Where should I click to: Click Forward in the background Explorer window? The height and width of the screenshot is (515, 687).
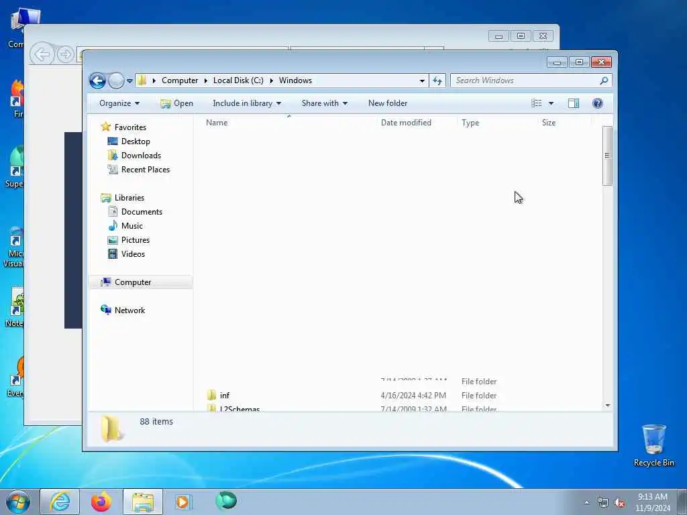[x=66, y=55]
